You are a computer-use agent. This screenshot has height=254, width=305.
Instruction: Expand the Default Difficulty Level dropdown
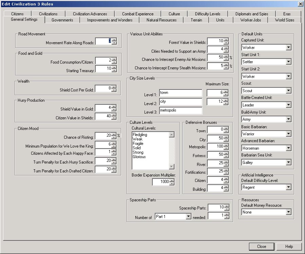(x=288, y=187)
